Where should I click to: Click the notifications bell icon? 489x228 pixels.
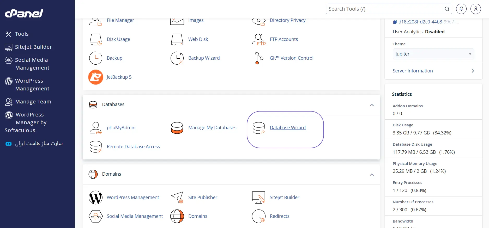461,9
